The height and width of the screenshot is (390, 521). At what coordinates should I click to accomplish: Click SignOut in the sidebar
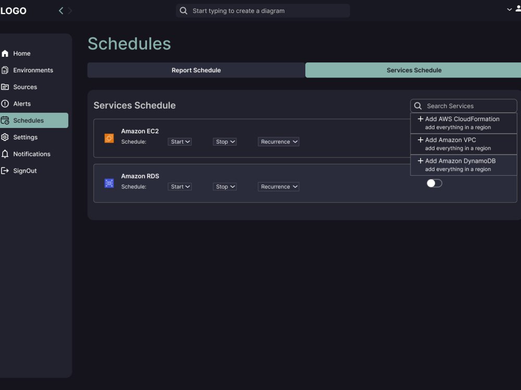pos(34,171)
